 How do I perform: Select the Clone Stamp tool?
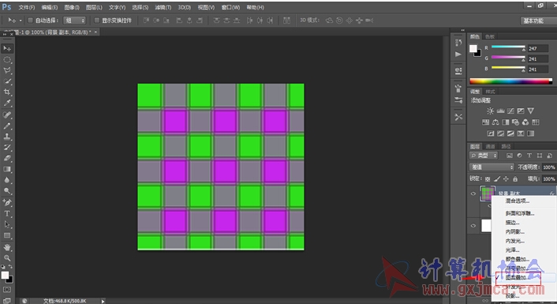click(7, 136)
